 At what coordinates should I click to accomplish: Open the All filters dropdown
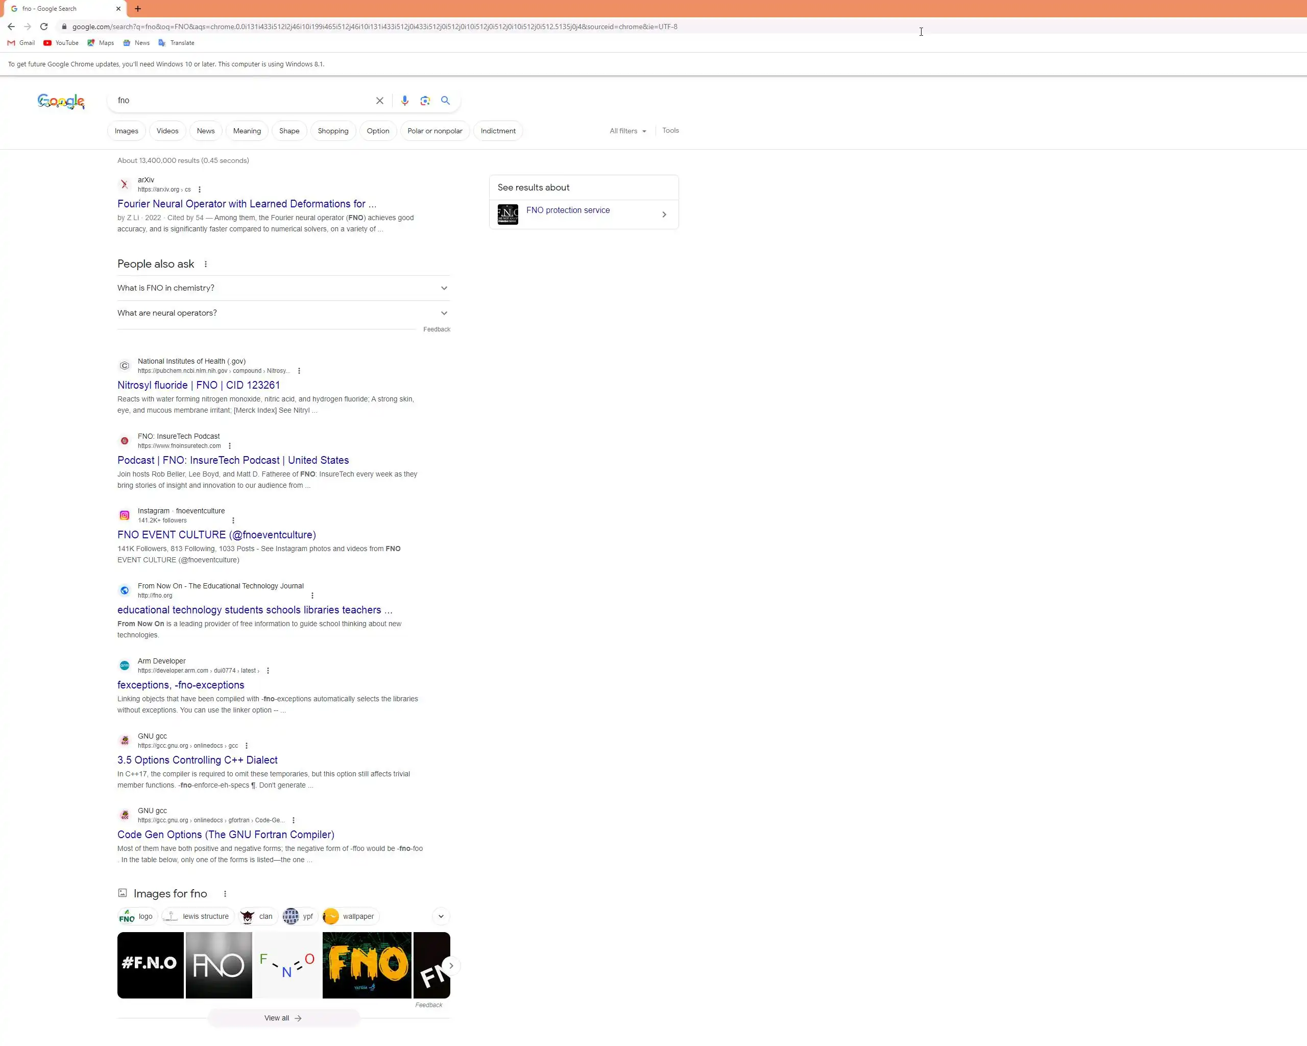[x=627, y=131]
